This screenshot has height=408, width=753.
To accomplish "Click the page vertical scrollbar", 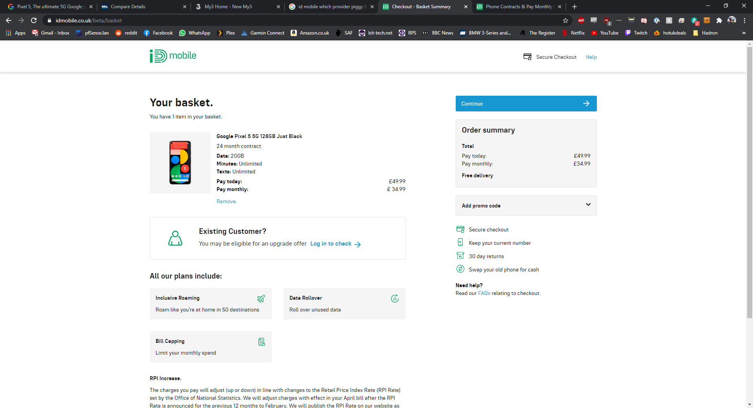I will (x=749, y=182).
